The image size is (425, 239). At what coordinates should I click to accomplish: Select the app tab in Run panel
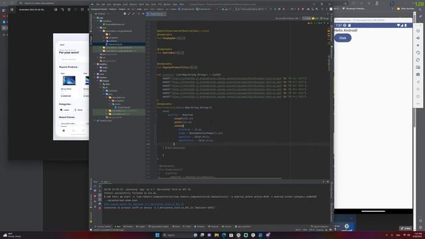tap(106, 181)
